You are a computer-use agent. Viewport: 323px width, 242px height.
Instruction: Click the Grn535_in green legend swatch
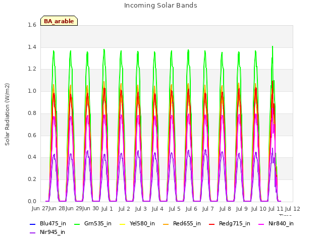click(77, 224)
